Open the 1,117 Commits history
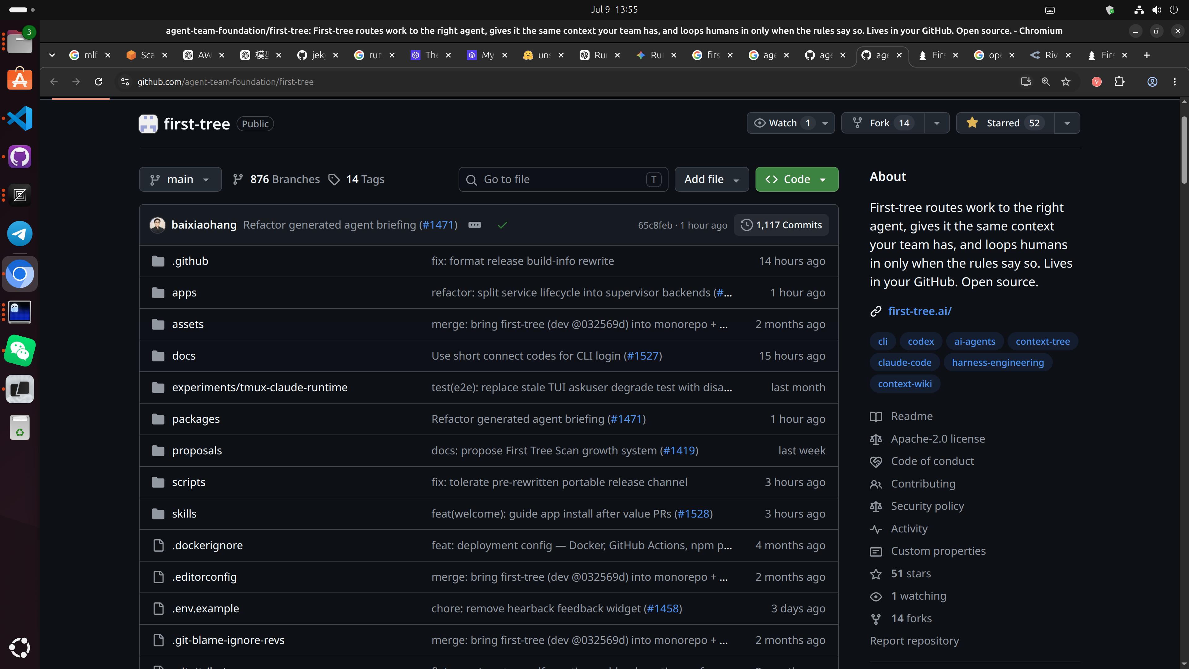The width and height of the screenshot is (1189, 669). (781, 225)
